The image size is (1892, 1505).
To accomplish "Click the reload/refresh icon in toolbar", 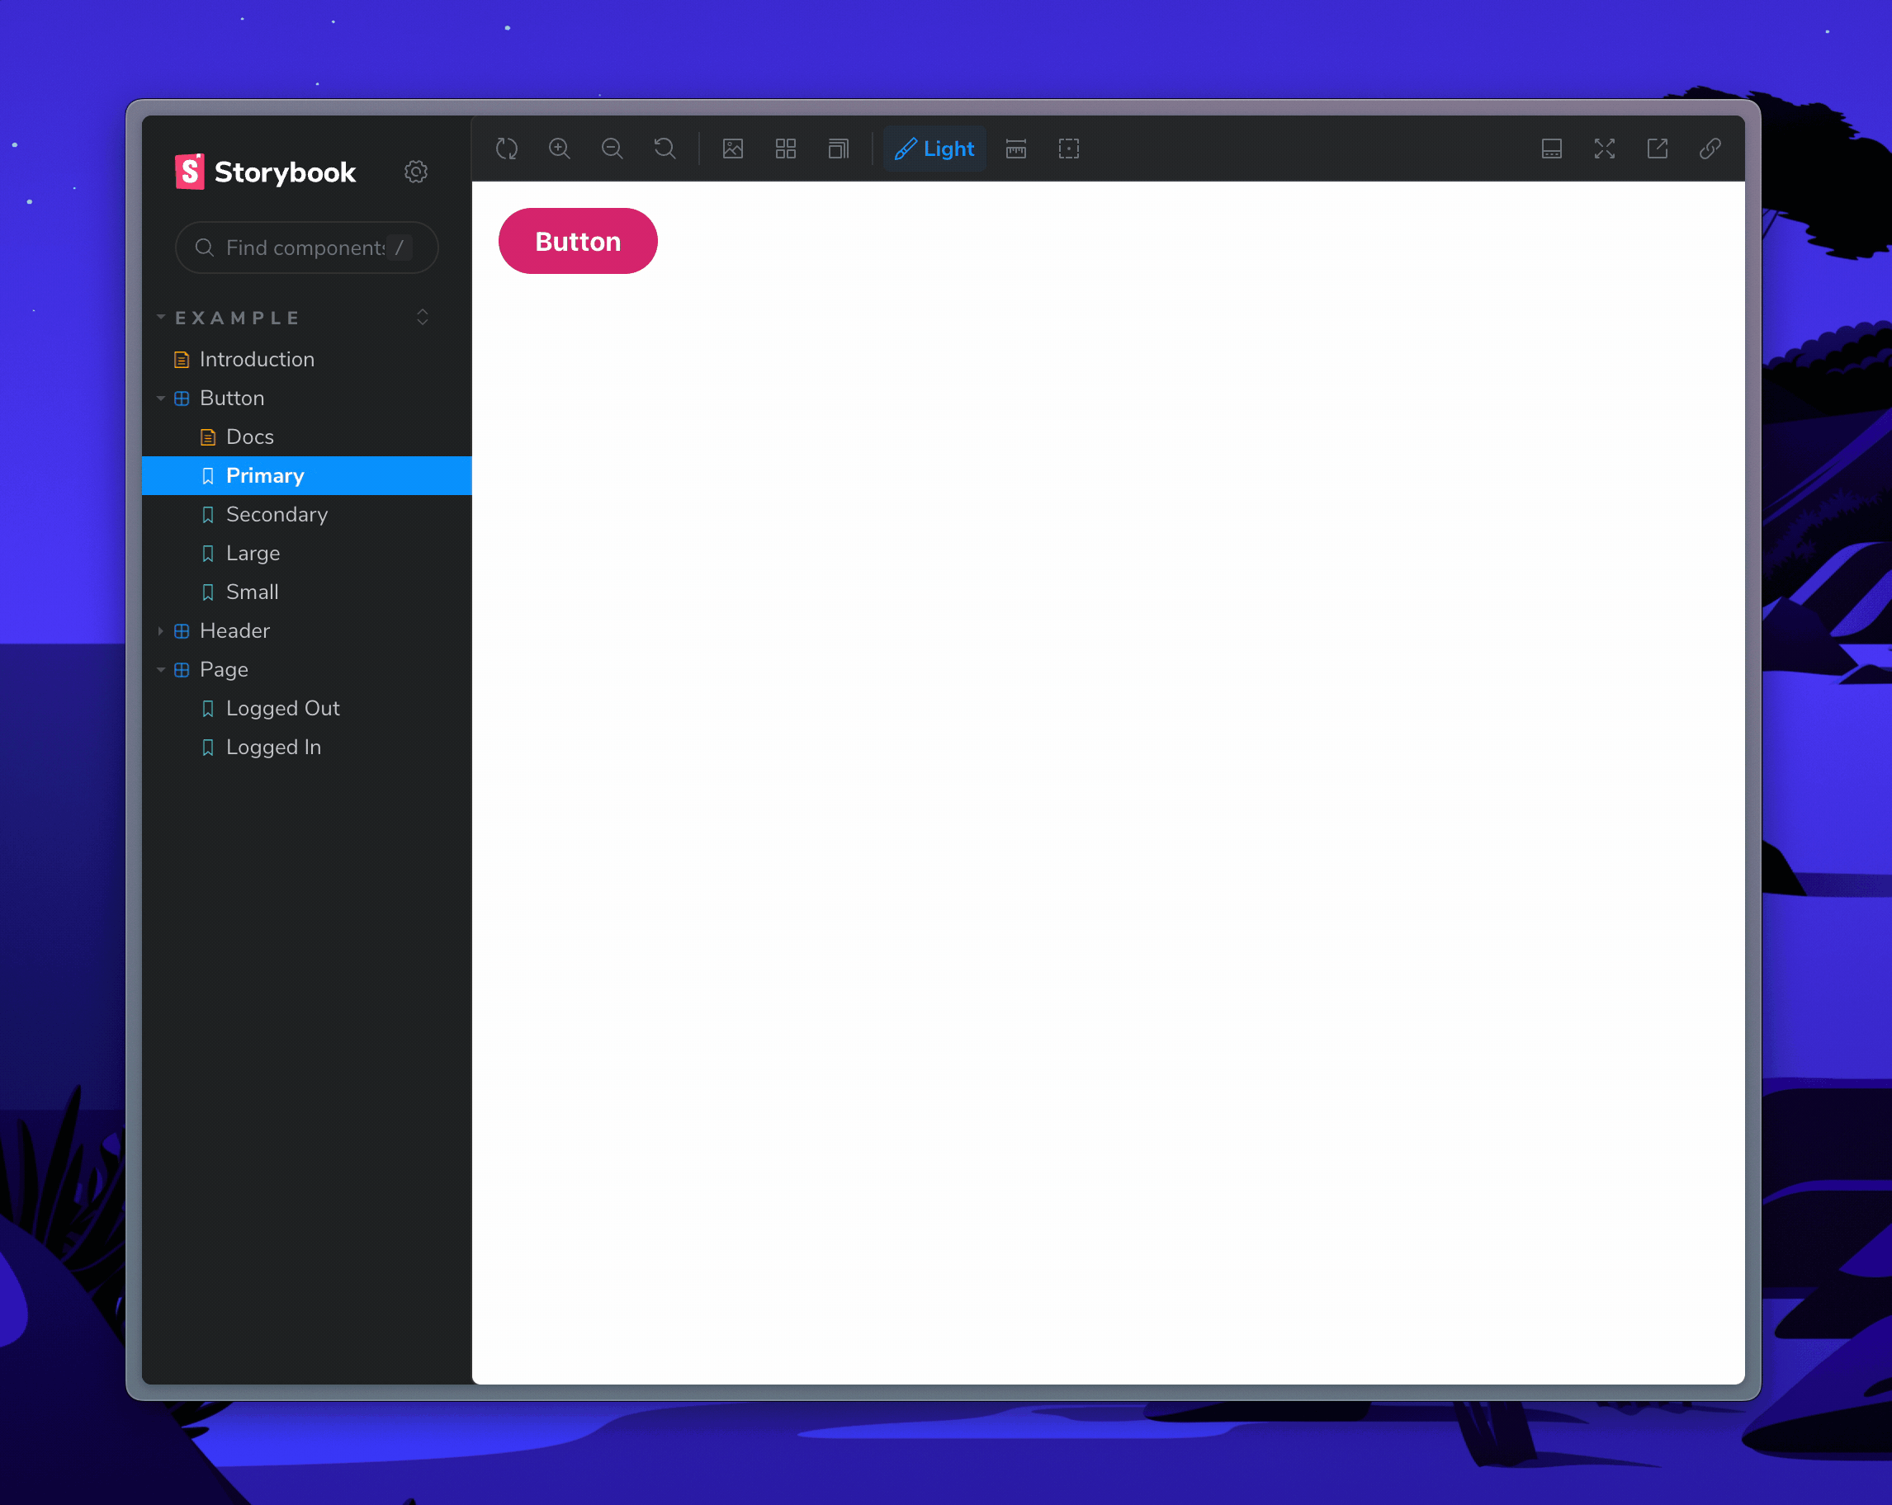I will 507,149.
